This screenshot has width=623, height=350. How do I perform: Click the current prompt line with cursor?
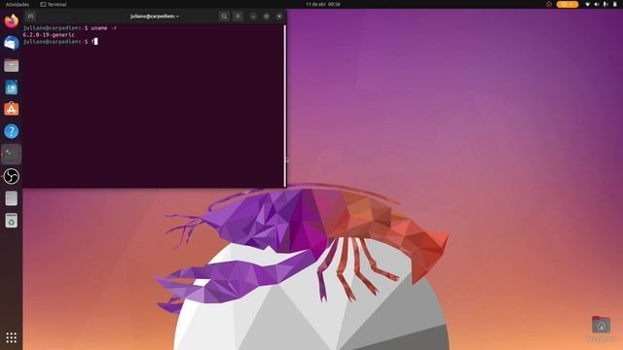[x=60, y=42]
